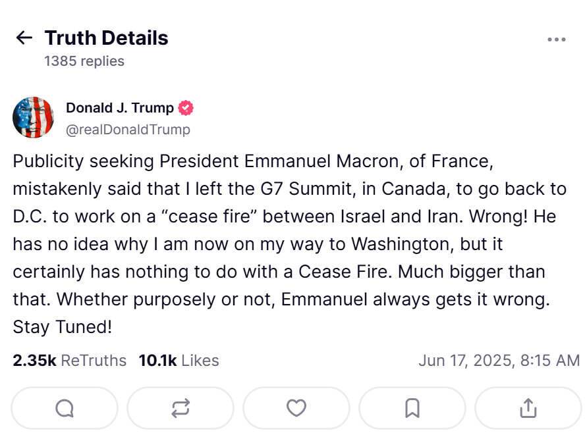
Task: Click the reply speech bubble icon
Action: pos(65,409)
